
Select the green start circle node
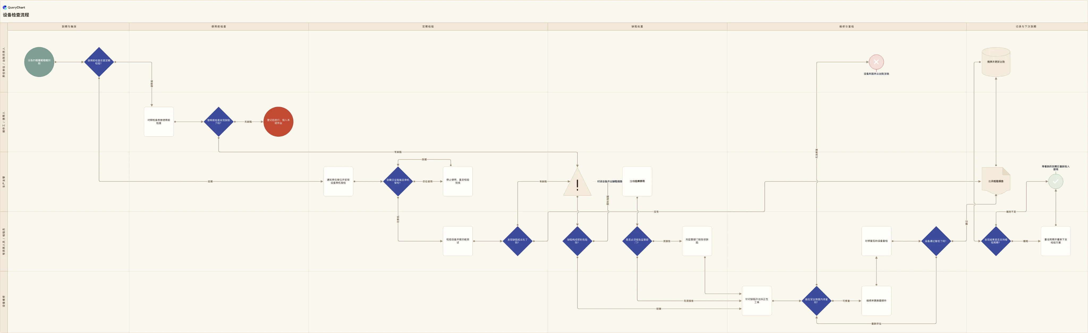coord(39,62)
